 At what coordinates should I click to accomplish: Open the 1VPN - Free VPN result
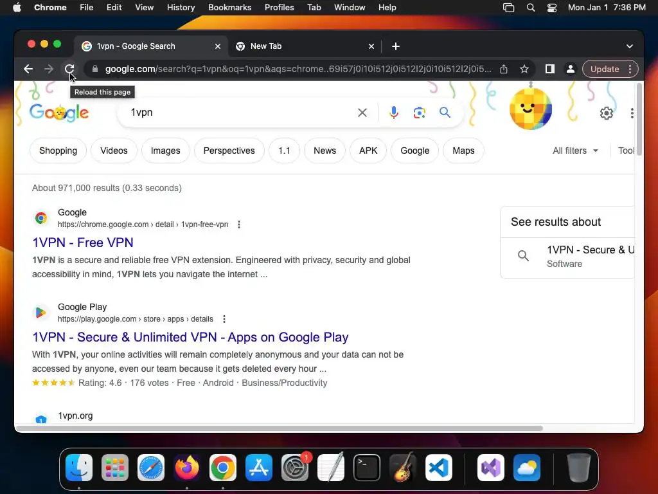tap(83, 242)
